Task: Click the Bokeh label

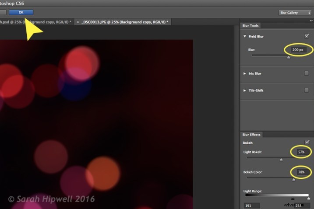Action: click(247, 143)
